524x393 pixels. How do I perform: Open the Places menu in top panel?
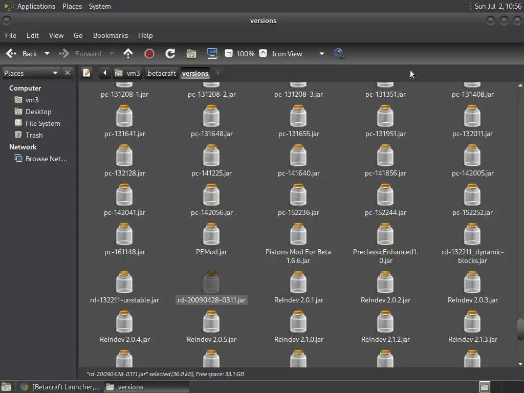(x=72, y=6)
